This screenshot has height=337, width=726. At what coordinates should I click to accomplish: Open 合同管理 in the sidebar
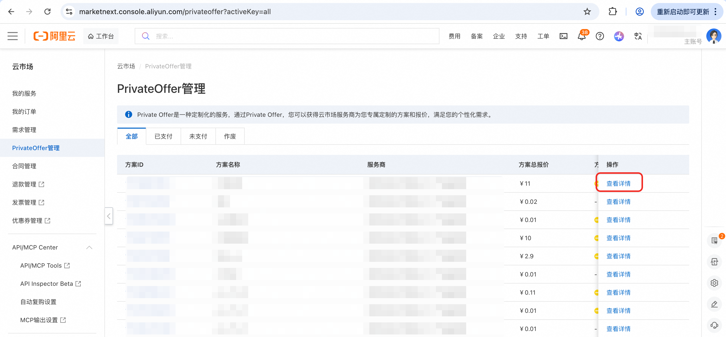24,166
